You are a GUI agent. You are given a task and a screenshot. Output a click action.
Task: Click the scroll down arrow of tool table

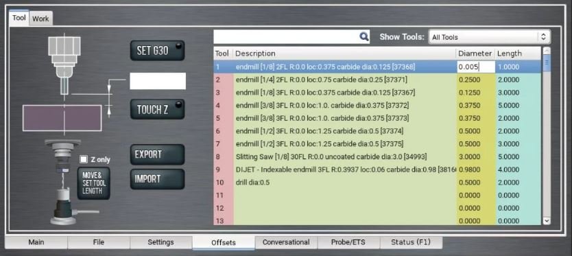click(x=547, y=220)
